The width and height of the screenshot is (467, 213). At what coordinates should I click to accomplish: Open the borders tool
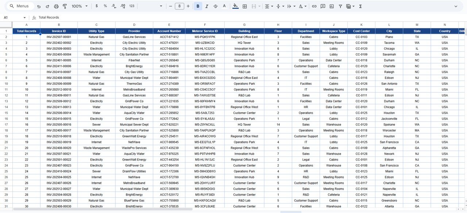(245, 6)
